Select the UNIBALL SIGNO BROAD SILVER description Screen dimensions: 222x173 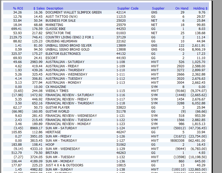(68, 45)
